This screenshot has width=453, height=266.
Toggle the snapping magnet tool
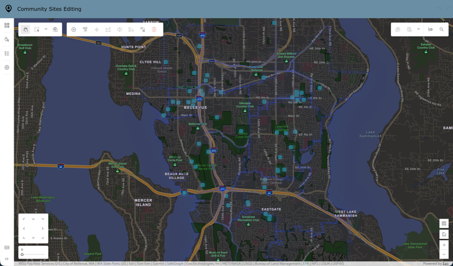[x=430, y=30]
